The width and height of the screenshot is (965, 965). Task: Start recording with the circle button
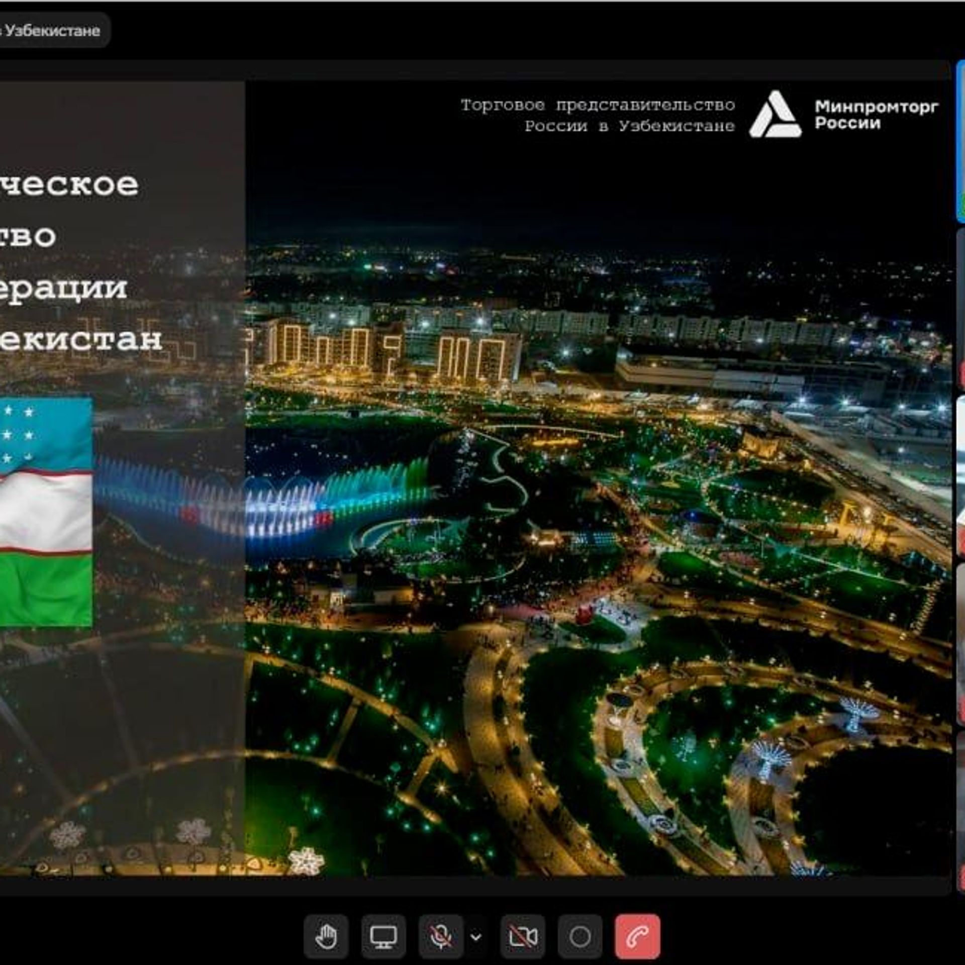click(580, 936)
